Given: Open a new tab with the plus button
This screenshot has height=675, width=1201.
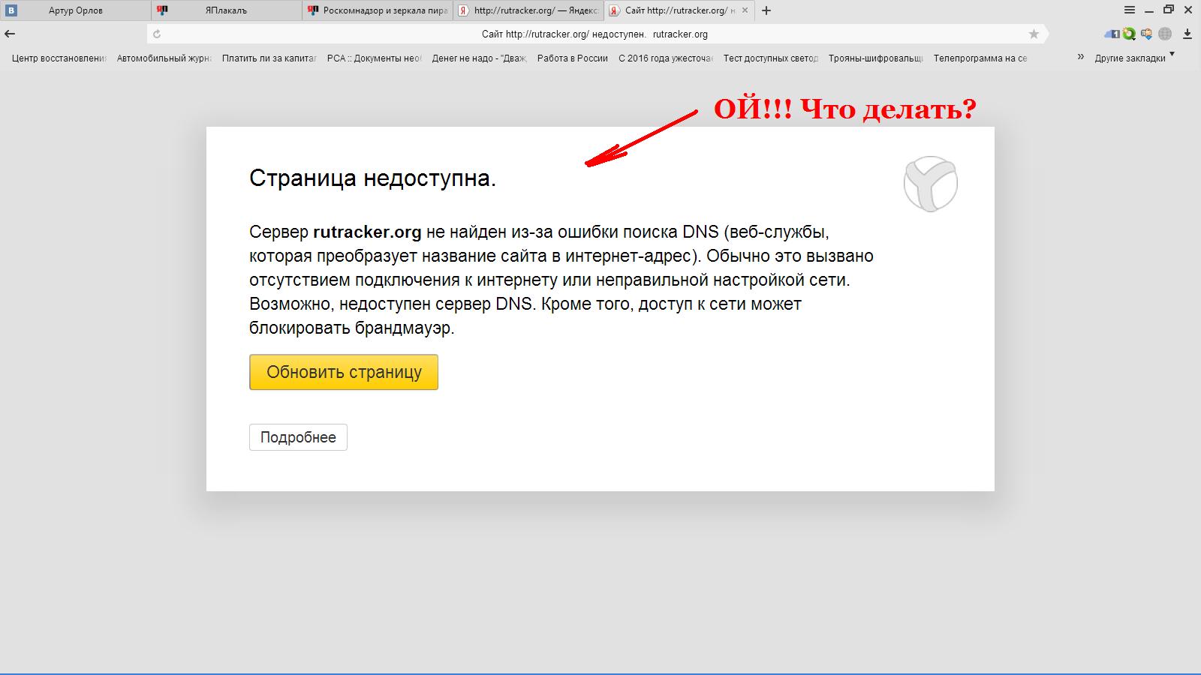Looking at the screenshot, I should pos(766,10).
